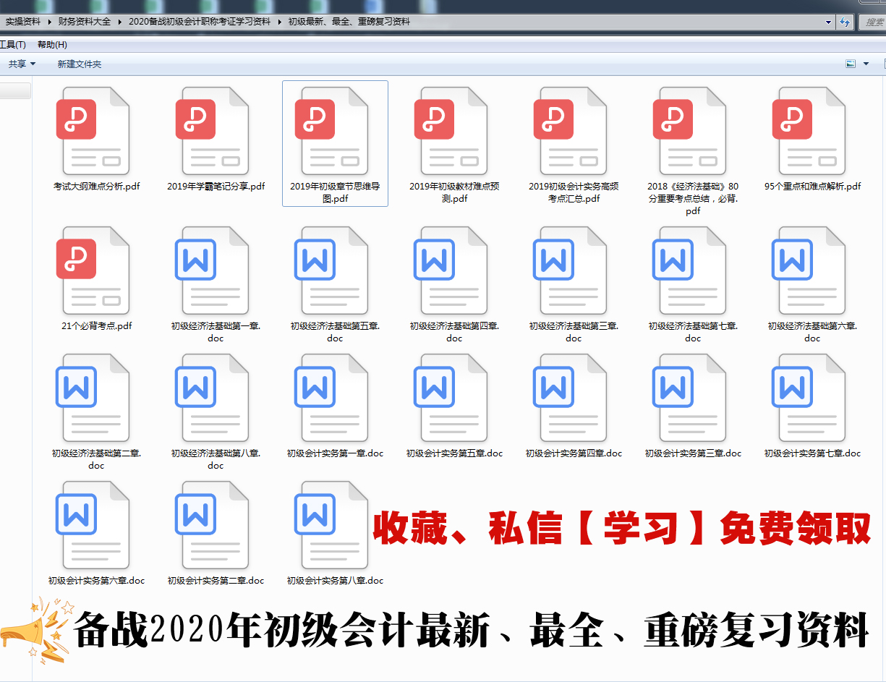Select 初级会计实务第二章.doc Word icon

[214, 524]
